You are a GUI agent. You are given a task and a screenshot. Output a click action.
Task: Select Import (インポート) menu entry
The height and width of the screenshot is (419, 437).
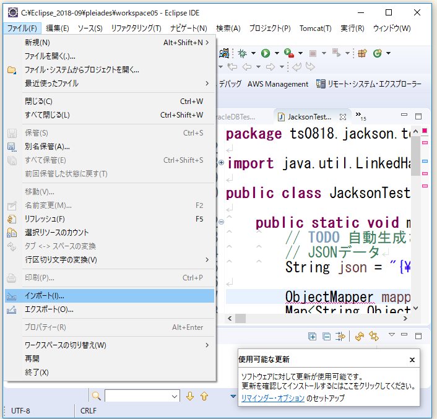click(x=110, y=296)
